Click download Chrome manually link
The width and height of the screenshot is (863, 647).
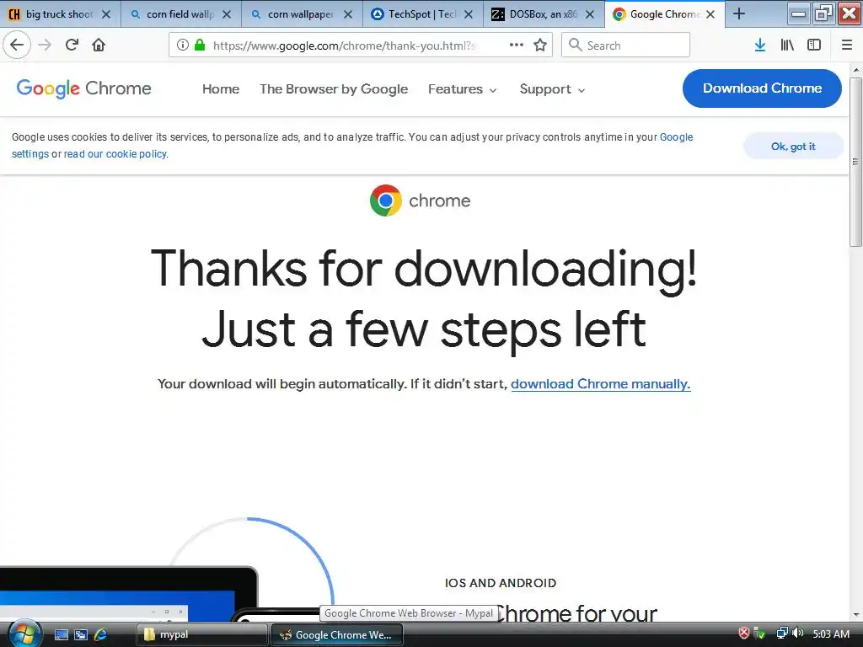[x=600, y=384]
